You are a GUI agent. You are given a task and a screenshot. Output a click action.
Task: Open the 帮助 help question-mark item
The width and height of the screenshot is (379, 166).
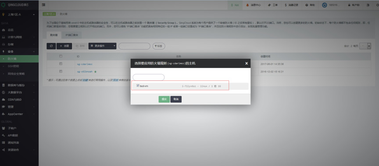coord(310,5)
